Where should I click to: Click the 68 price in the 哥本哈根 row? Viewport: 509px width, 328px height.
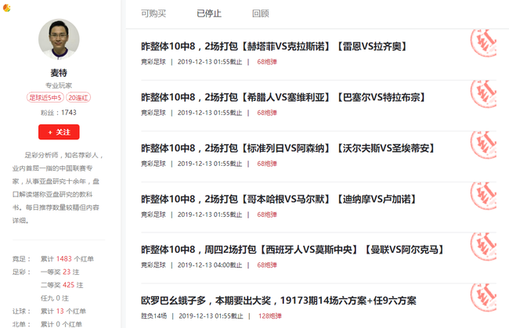267,214
